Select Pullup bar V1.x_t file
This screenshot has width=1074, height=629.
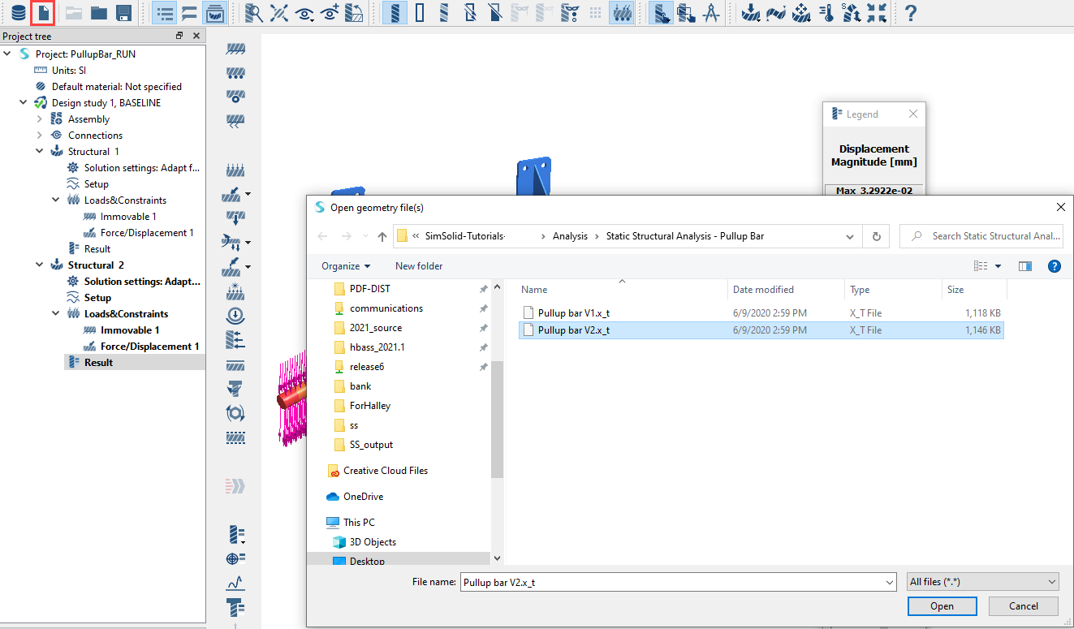tap(573, 312)
